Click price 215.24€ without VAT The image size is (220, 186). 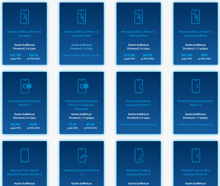pyautogui.click(x=129, y=55)
